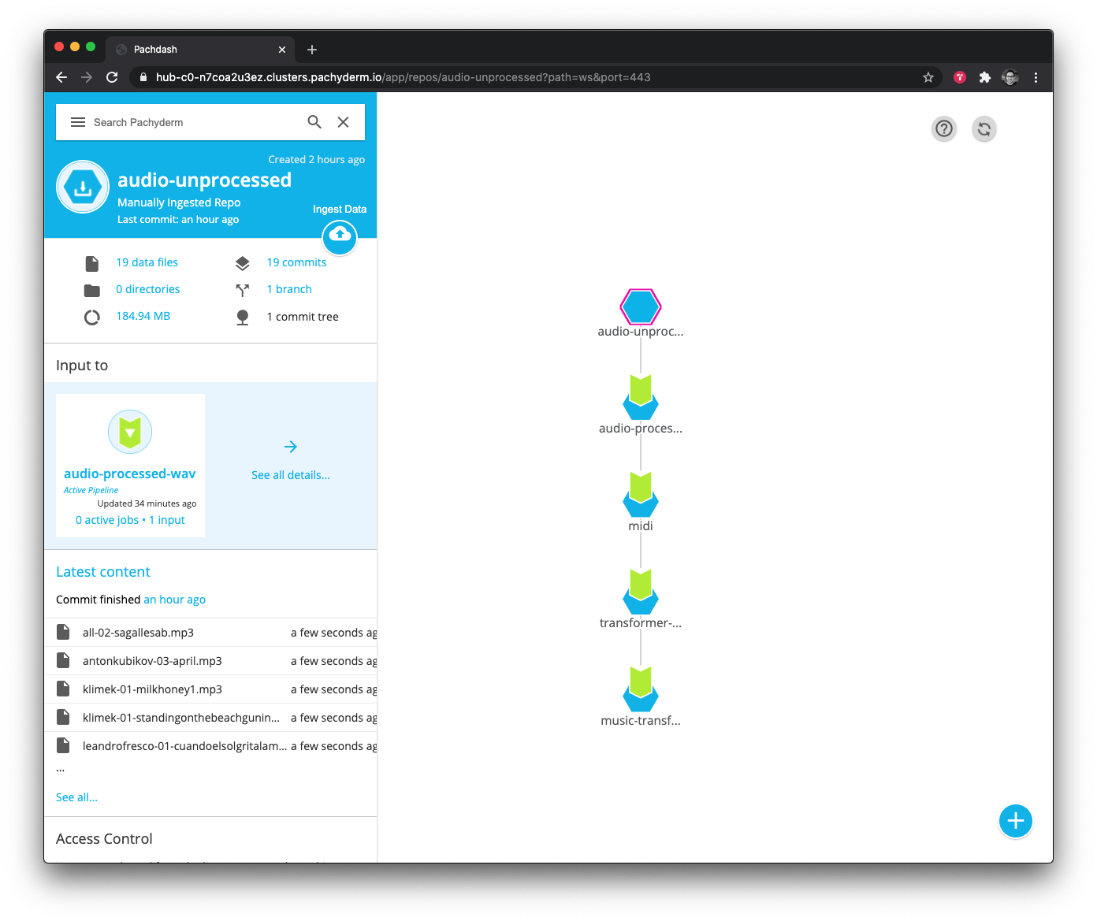
Task: Click the commits layers icon
Action: point(243,263)
